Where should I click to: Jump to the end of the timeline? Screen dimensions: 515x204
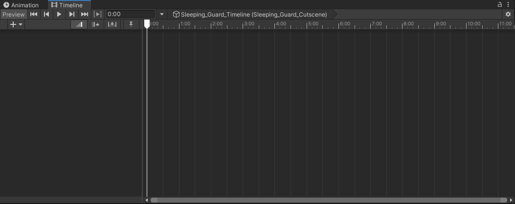[85, 15]
